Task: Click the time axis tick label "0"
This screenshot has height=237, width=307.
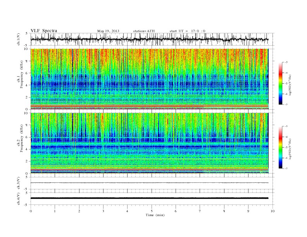Action: 31,211
